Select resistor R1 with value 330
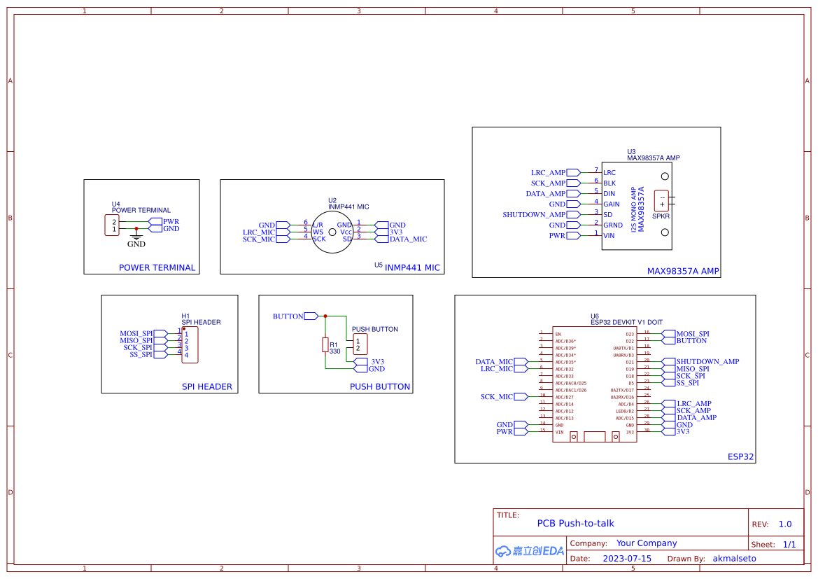Viewport: 818px width, 579px height. 326,344
